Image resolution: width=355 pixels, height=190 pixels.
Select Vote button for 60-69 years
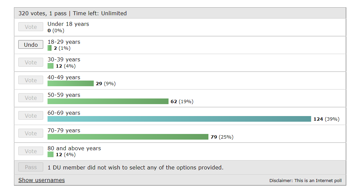31,116
